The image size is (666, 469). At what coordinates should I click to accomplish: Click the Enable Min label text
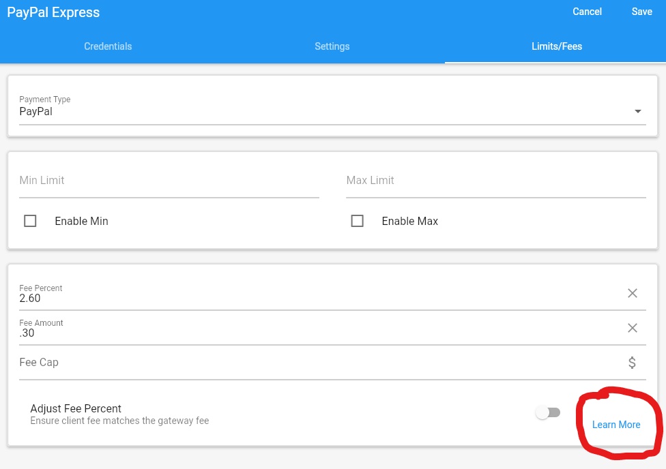[x=82, y=221]
